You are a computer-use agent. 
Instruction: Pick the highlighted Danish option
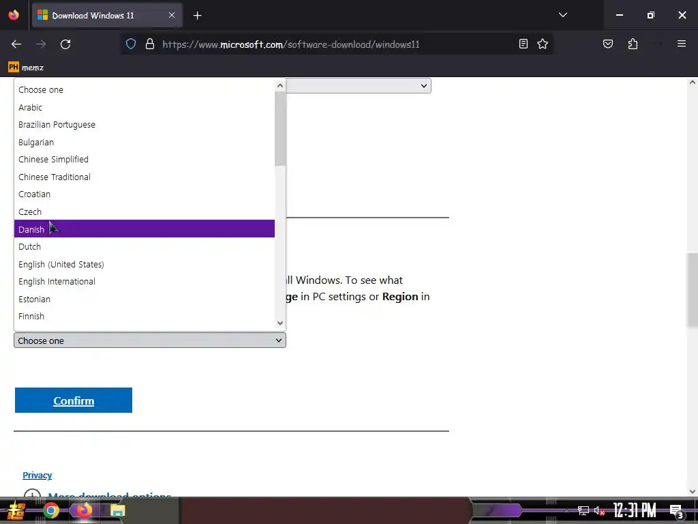145,229
